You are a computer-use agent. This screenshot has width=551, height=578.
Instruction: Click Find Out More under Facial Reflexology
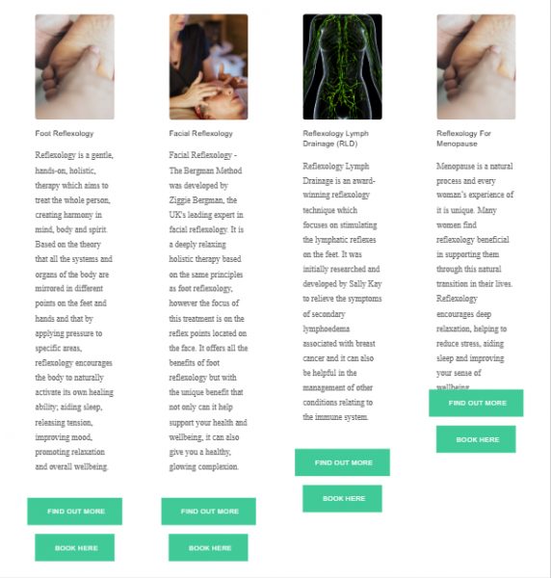point(209,512)
